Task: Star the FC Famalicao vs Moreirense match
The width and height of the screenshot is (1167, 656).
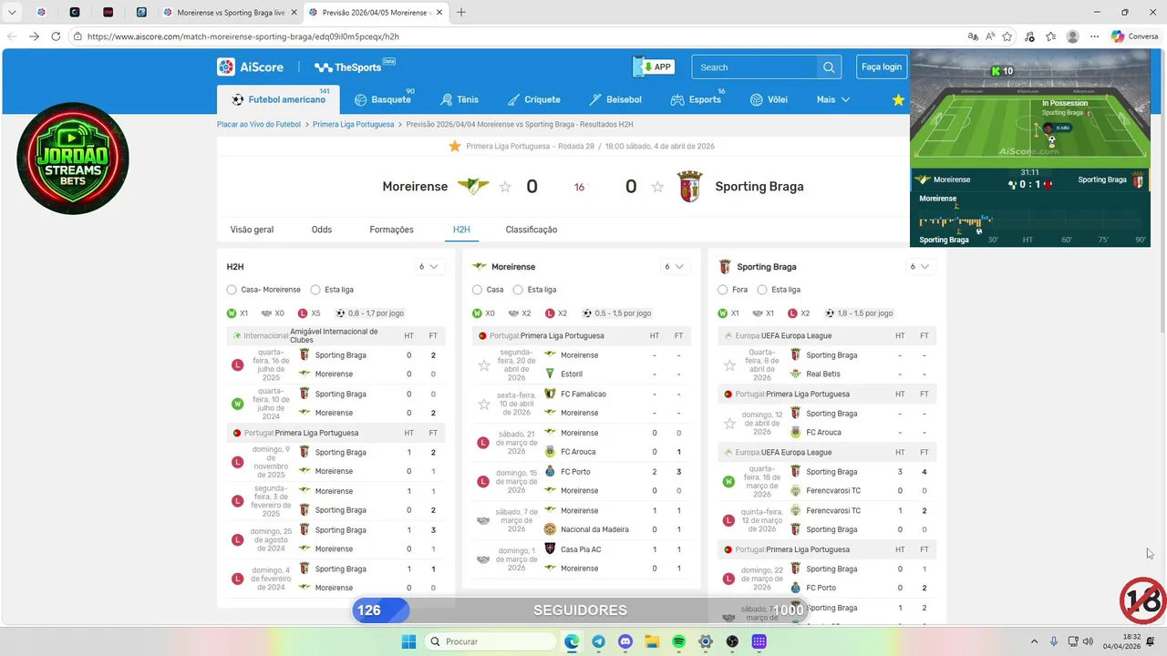Action: point(484,404)
